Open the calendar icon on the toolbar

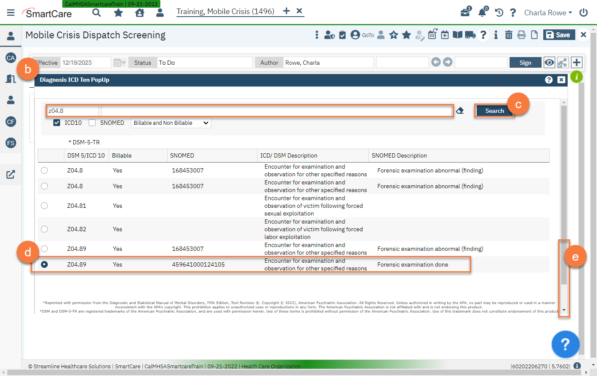pyautogui.click(x=445, y=34)
